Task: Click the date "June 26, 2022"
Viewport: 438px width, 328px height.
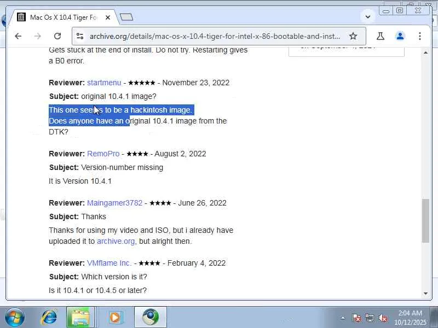Action: coord(202,203)
